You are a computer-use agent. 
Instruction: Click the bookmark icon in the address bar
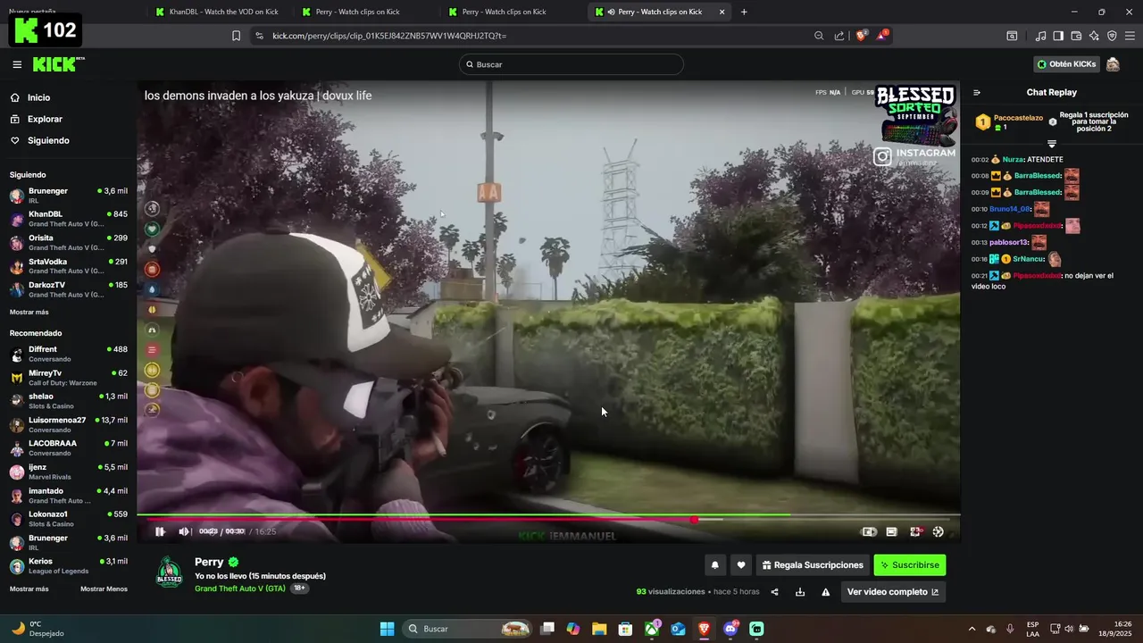coord(236,36)
